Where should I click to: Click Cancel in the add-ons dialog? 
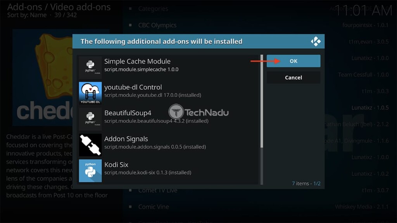coord(293,77)
